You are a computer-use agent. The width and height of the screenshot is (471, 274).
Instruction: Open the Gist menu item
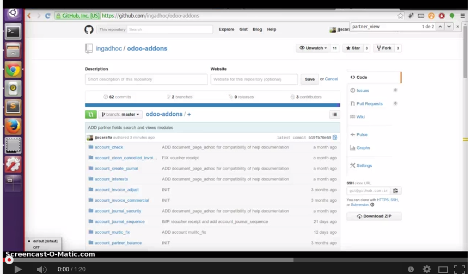pyautogui.click(x=243, y=29)
